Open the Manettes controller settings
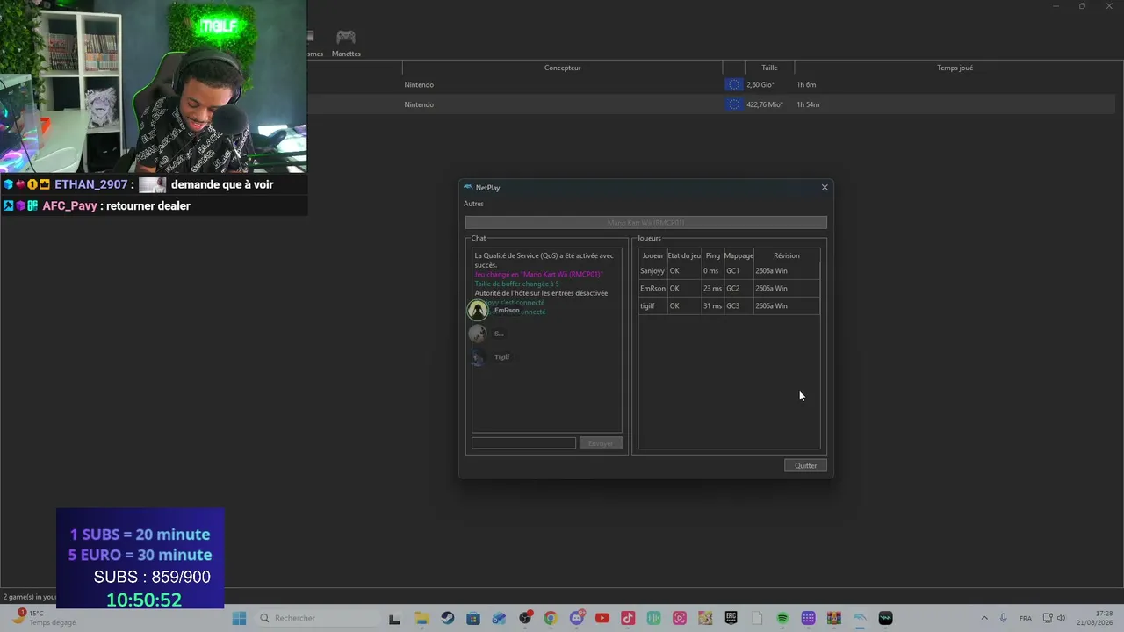1124x632 pixels. (x=346, y=42)
